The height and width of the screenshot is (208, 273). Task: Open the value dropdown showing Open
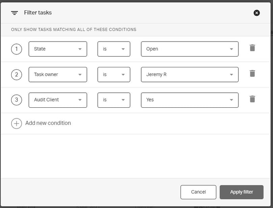click(190, 49)
